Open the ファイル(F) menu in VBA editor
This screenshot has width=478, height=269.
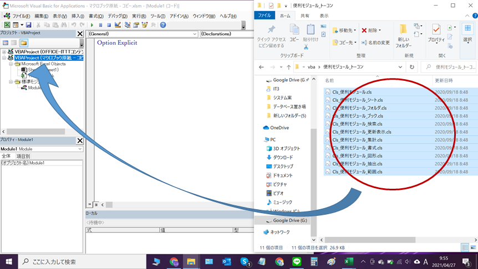click(21, 16)
